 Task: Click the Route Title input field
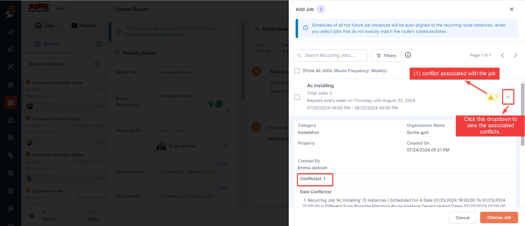[192, 72]
